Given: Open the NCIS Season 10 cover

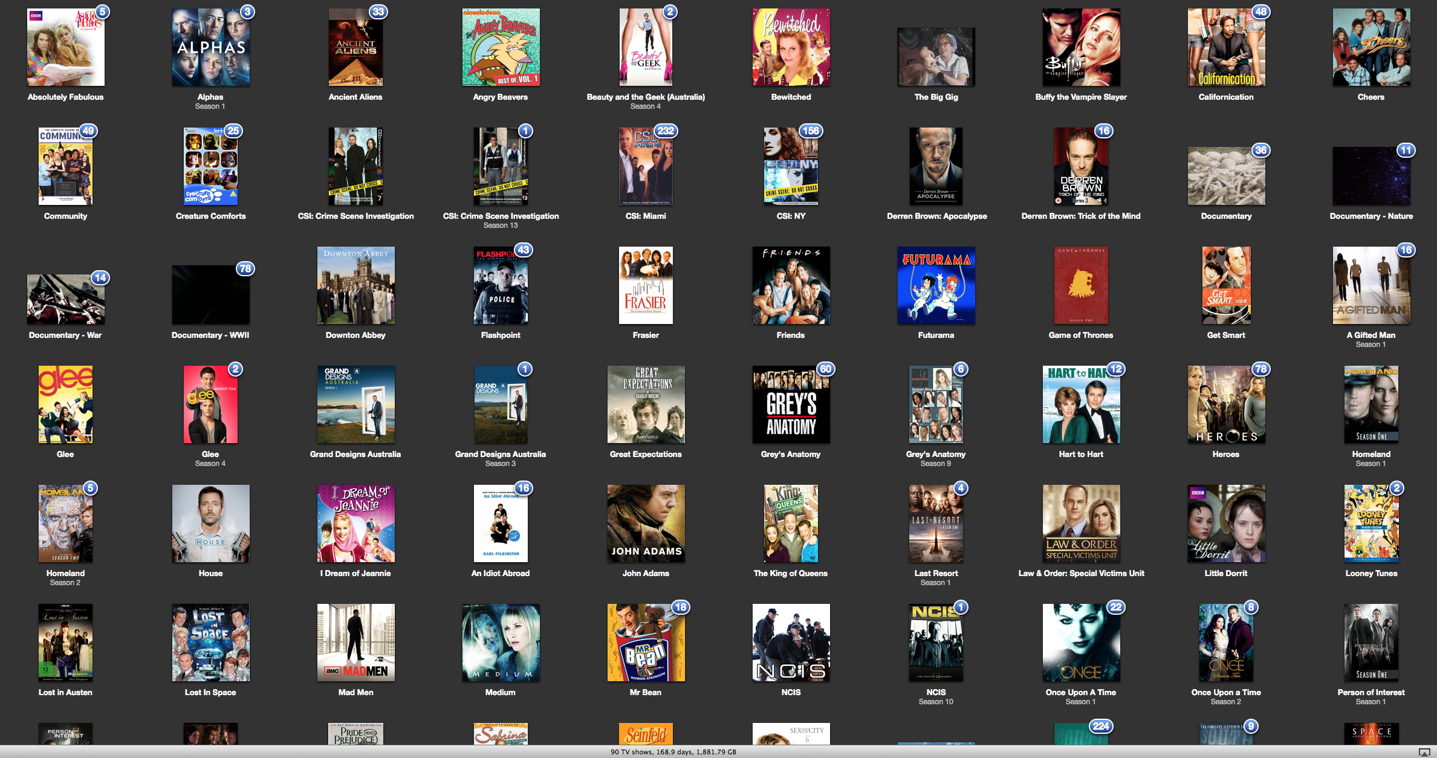Looking at the screenshot, I should click(x=936, y=643).
